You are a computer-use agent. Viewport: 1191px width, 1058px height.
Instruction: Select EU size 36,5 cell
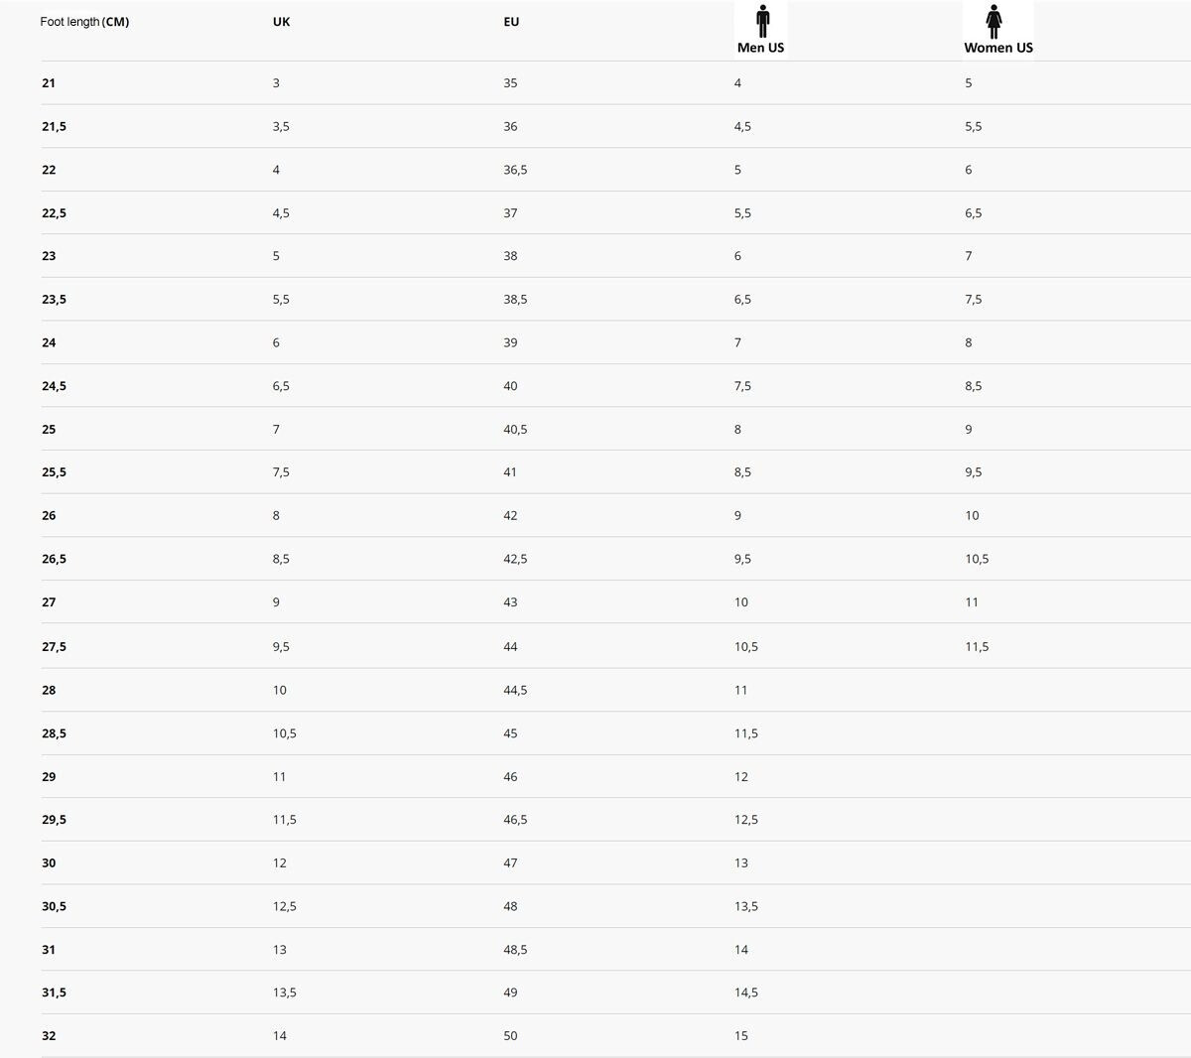(x=515, y=170)
